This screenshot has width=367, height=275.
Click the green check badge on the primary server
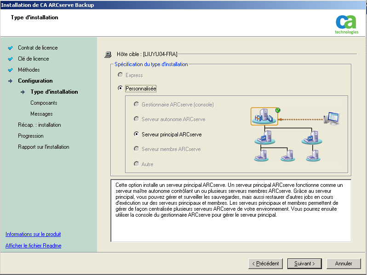[x=278, y=110]
